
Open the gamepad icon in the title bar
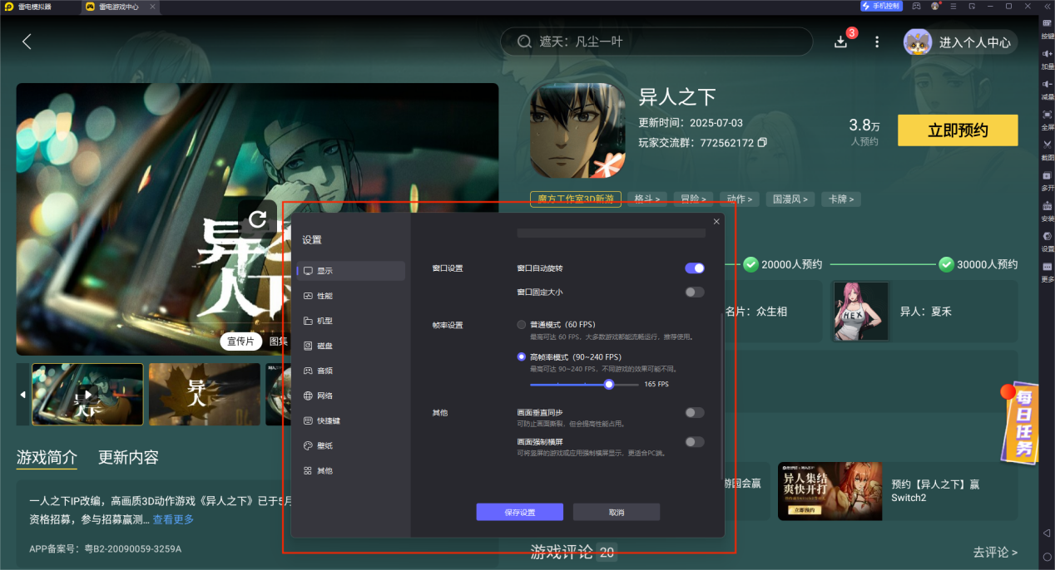click(916, 6)
